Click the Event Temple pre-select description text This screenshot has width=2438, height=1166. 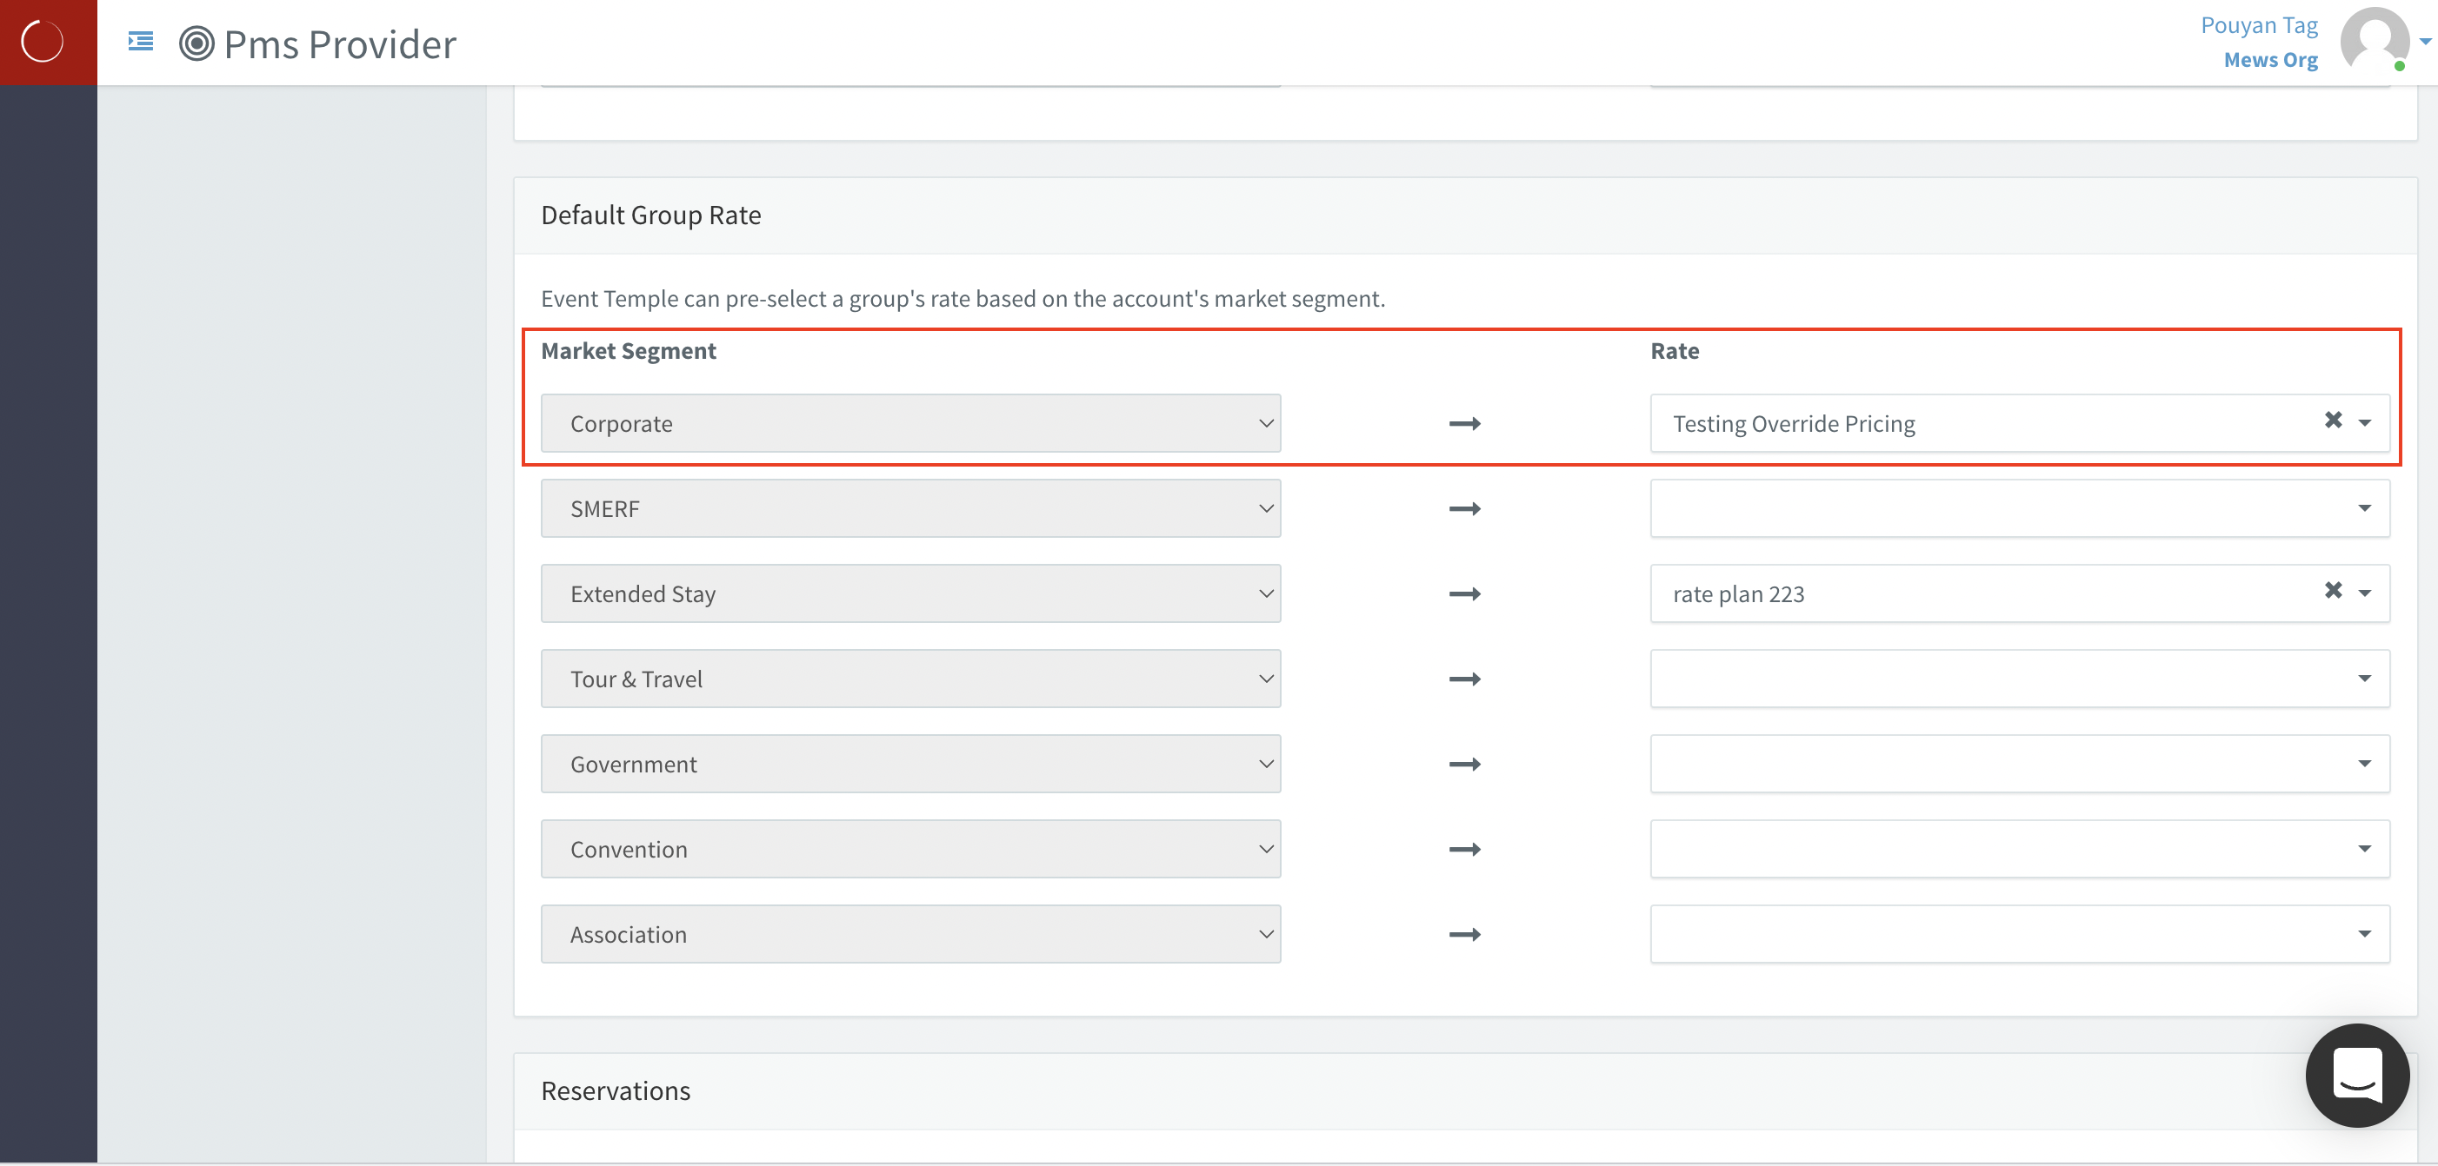(963, 299)
